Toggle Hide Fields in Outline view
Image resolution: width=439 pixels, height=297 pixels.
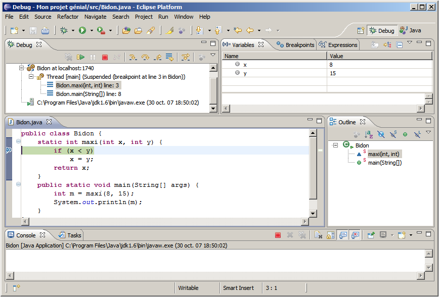point(381,134)
